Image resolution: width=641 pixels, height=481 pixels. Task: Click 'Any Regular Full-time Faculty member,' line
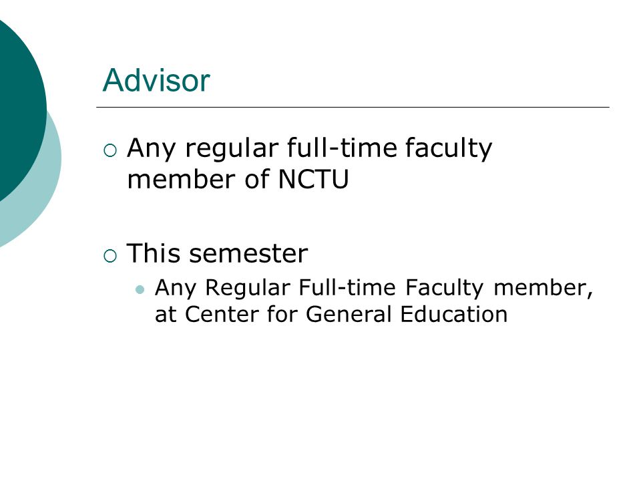[x=374, y=288]
